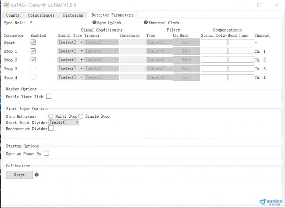Expand the Start Input Divider dropdown
The width and height of the screenshot is (285, 208).
point(64,122)
